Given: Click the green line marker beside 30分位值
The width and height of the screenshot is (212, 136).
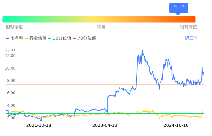Looking at the screenshot, I should pos(50,38).
